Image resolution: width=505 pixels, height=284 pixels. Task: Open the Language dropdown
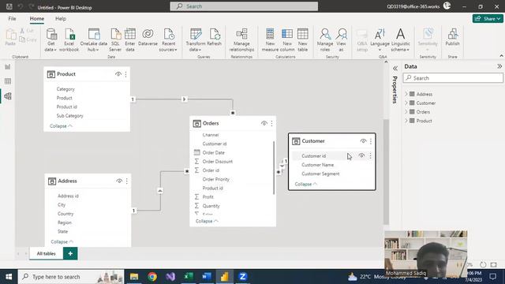380,40
